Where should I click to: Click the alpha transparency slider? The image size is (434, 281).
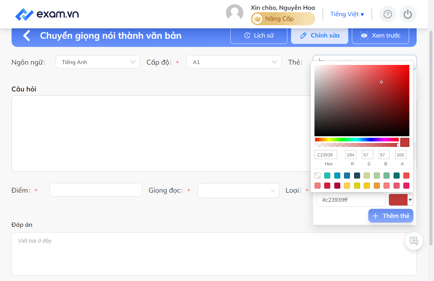point(356,145)
